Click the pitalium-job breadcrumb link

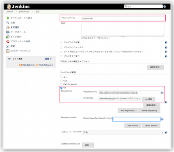(24, 11)
